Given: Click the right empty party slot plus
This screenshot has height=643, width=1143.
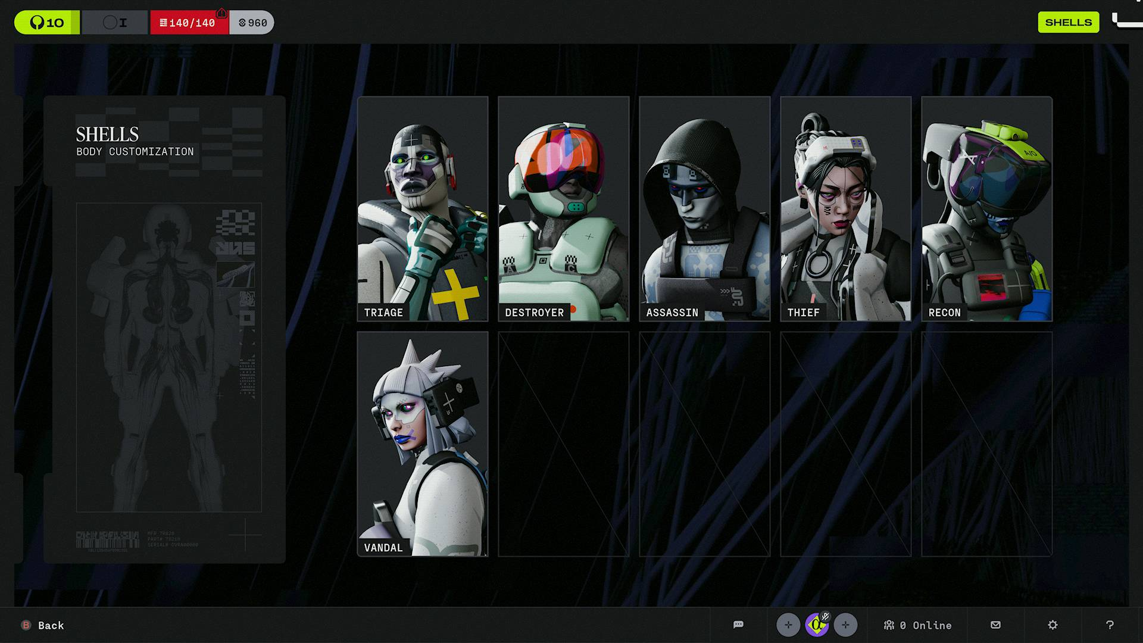Looking at the screenshot, I should (845, 625).
